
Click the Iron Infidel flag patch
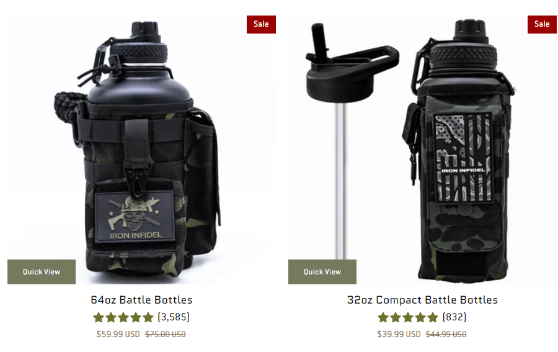click(x=463, y=158)
